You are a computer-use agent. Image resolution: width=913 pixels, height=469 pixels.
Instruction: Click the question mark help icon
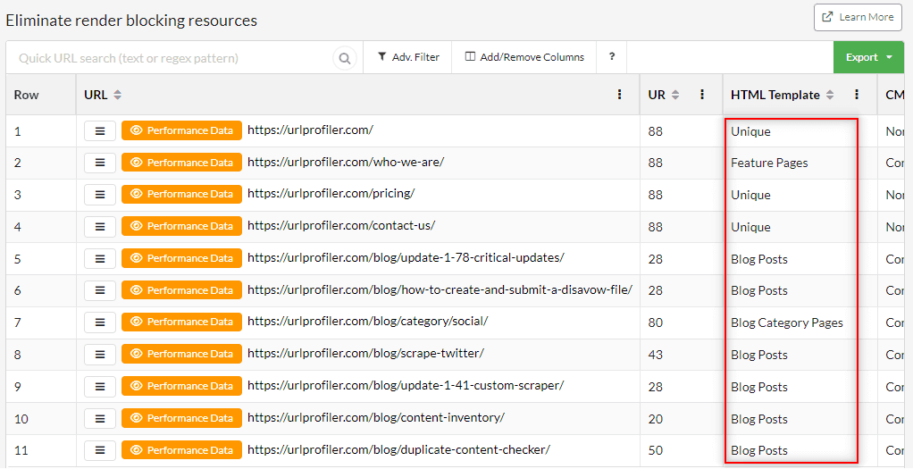pyautogui.click(x=612, y=57)
